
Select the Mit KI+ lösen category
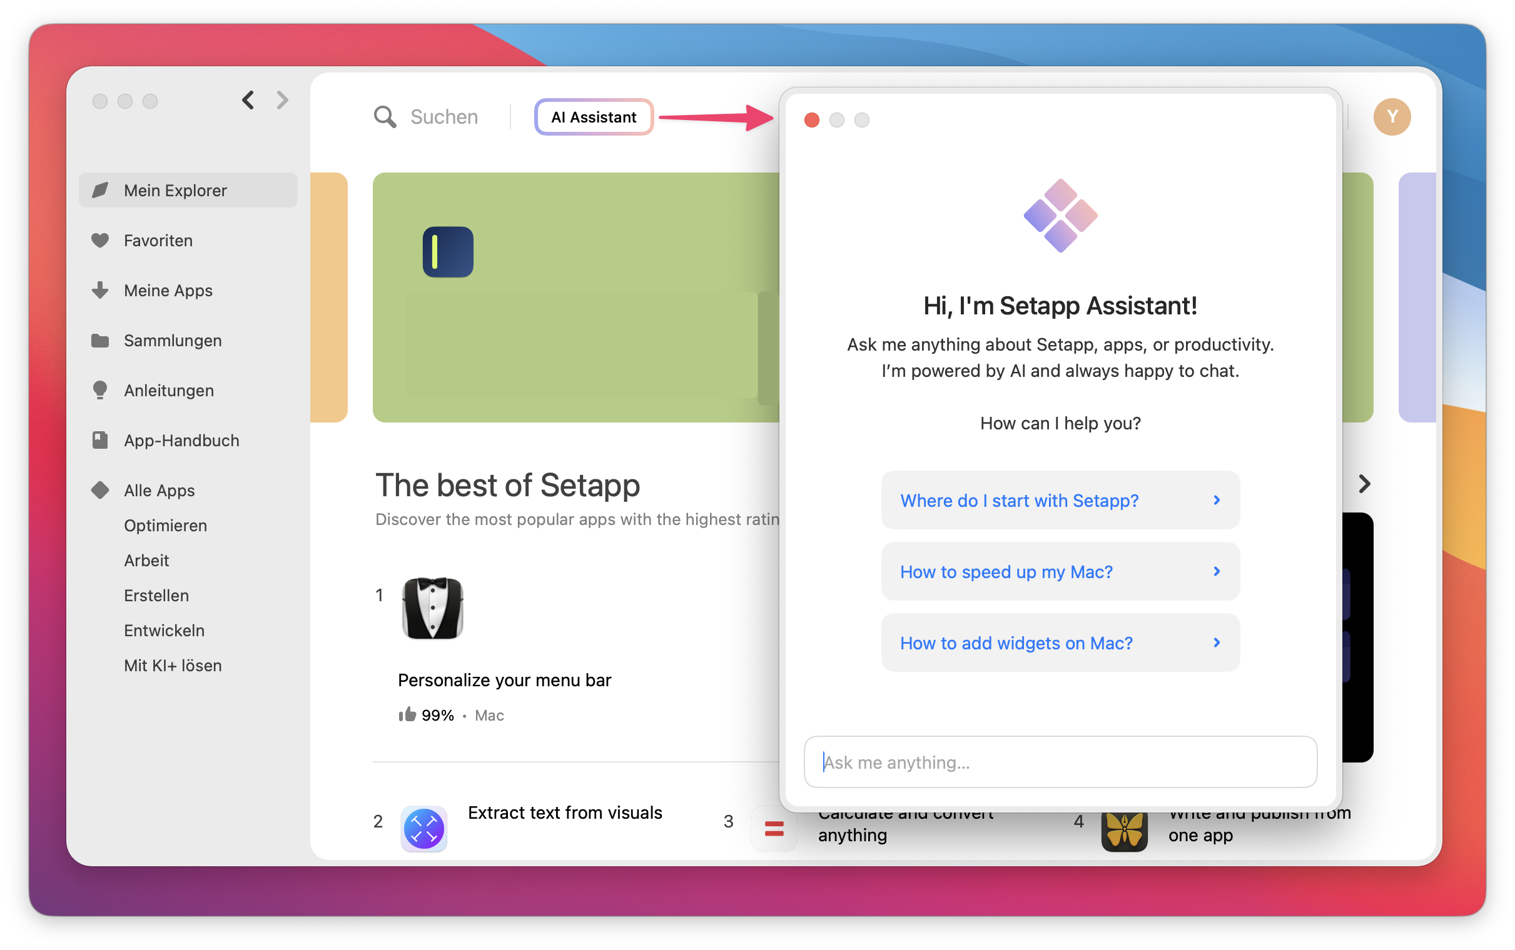coord(172,666)
